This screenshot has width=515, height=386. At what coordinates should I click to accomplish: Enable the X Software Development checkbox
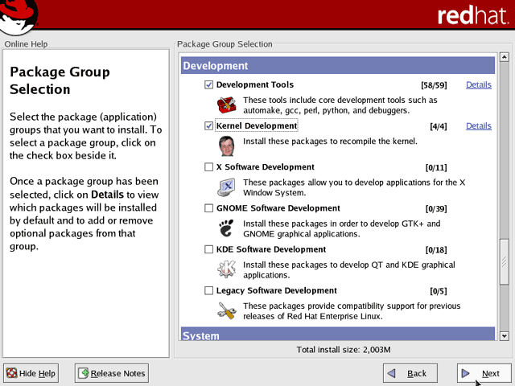click(x=208, y=166)
